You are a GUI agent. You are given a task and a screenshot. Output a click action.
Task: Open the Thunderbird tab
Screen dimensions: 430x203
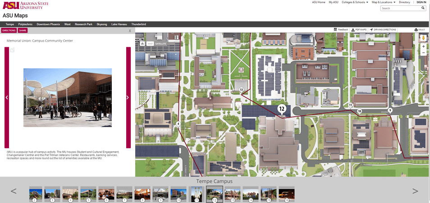[138, 24]
